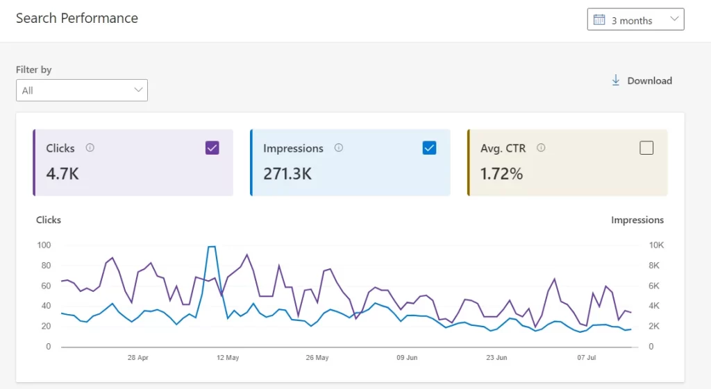This screenshot has height=389, width=711.
Task: Click the 07 Jul date label on chart
Action: (587, 358)
